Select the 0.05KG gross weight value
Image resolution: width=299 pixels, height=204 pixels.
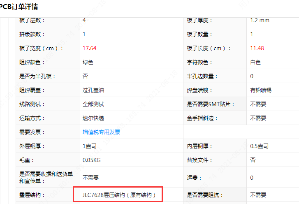(91, 160)
